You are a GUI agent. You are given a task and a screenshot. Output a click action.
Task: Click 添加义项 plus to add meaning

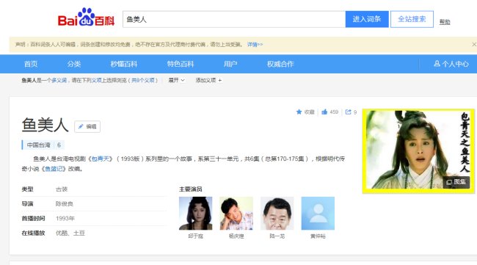[x=208, y=80]
